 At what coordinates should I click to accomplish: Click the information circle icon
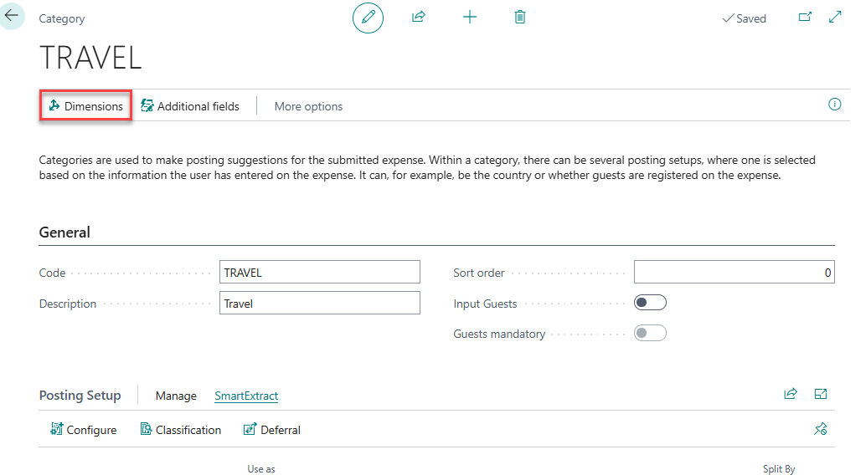coord(834,105)
